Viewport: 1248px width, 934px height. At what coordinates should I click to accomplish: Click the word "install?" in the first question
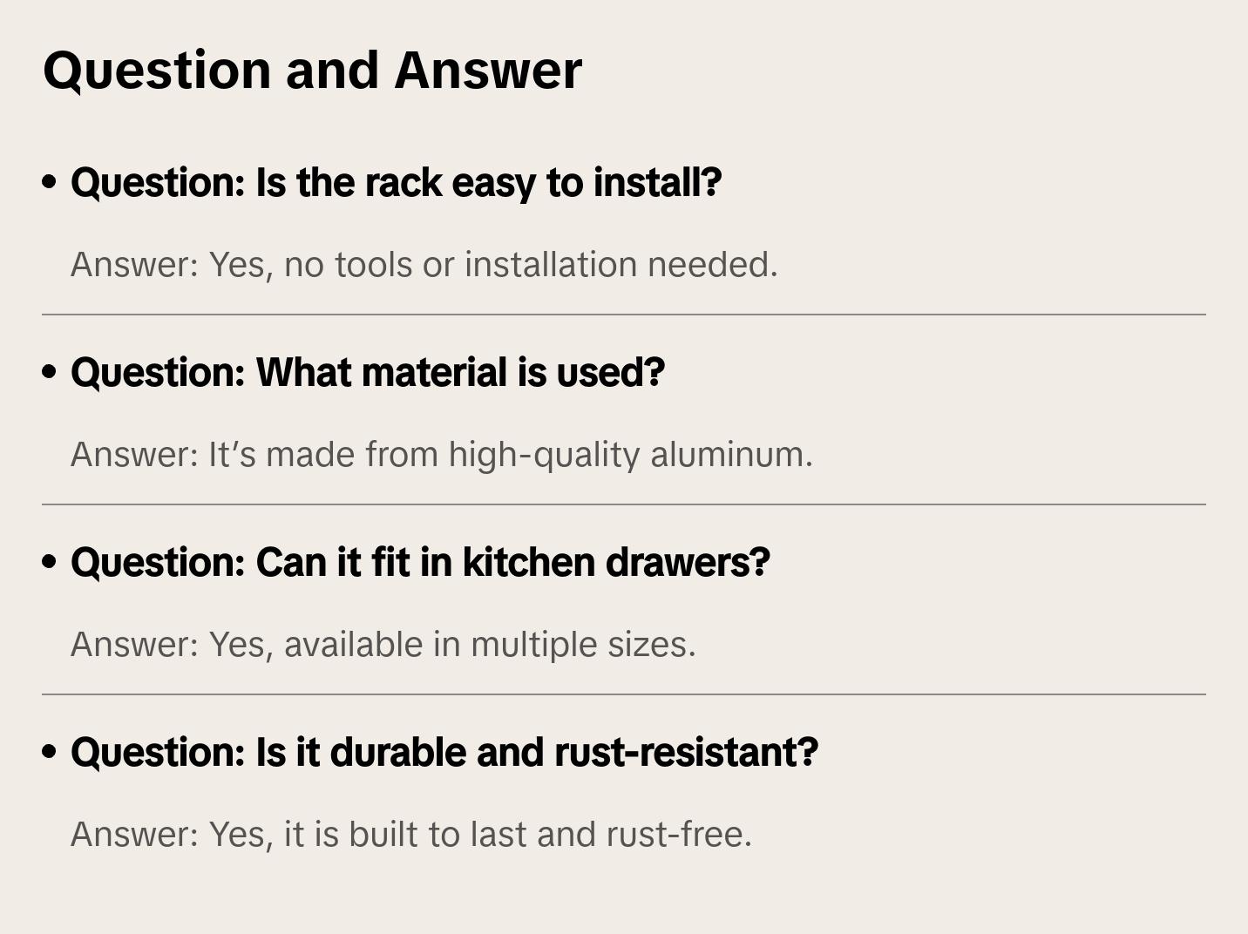pos(658,183)
